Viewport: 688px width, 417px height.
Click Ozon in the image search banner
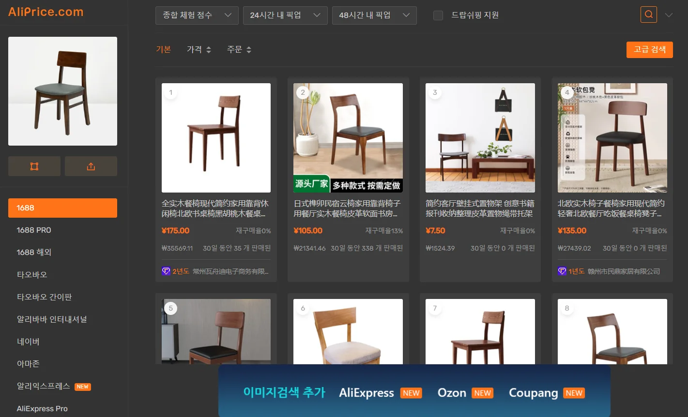point(452,393)
